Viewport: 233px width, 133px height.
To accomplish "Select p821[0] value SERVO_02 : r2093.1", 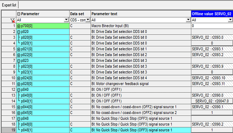I will pos(212,49).
